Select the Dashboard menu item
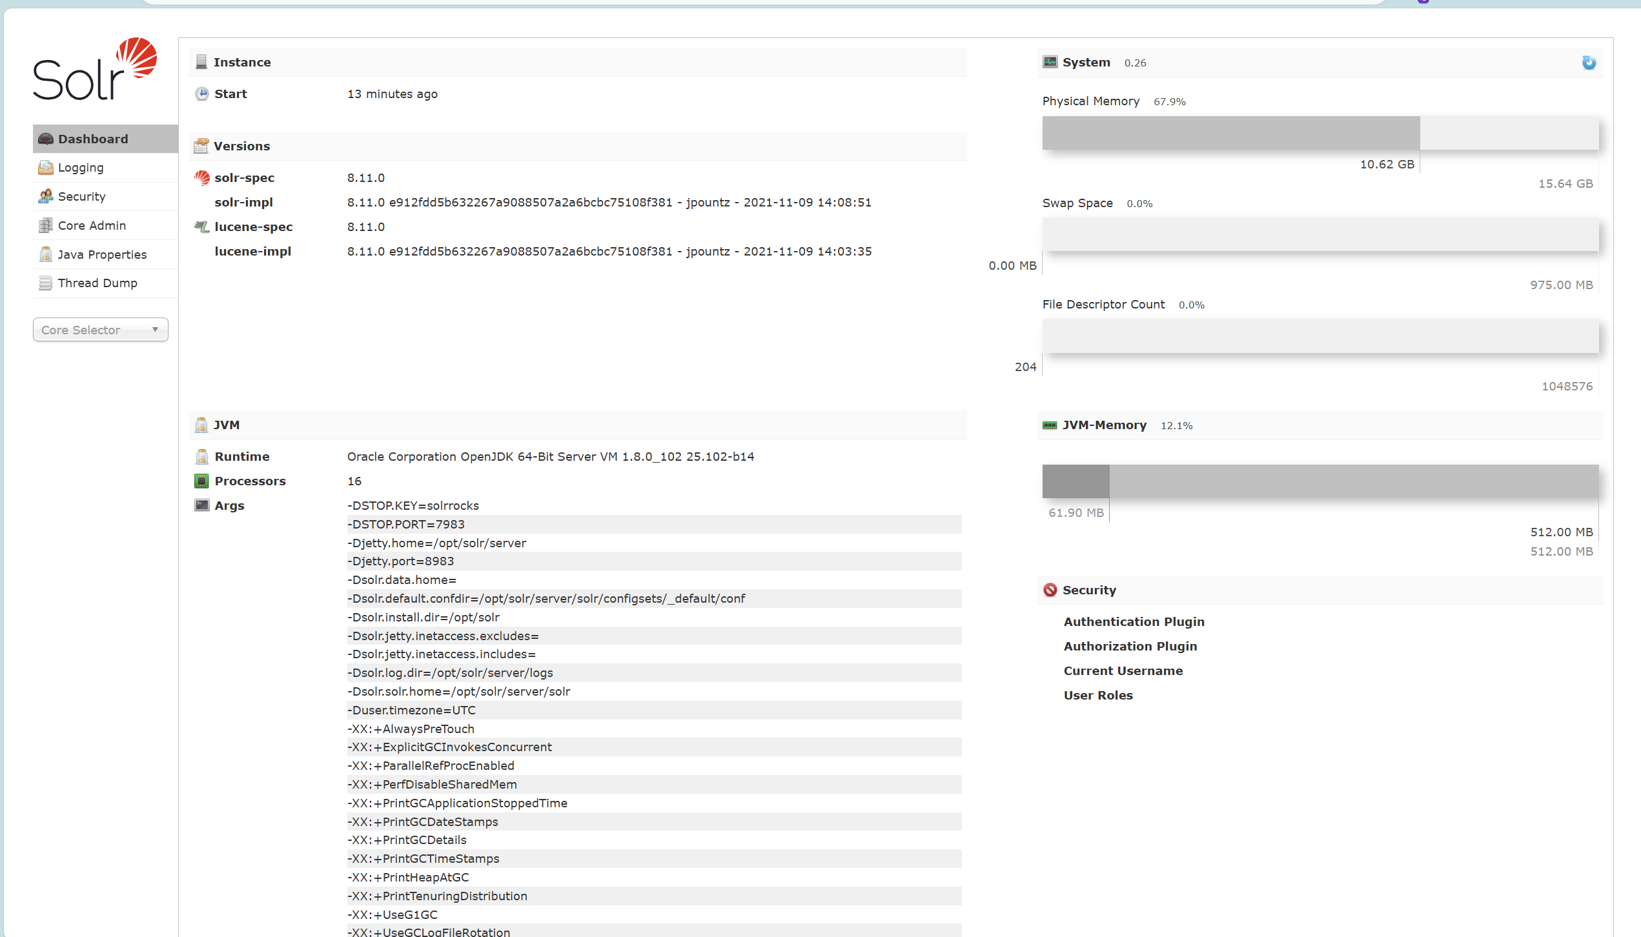The height and width of the screenshot is (937, 1641). (92, 139)
